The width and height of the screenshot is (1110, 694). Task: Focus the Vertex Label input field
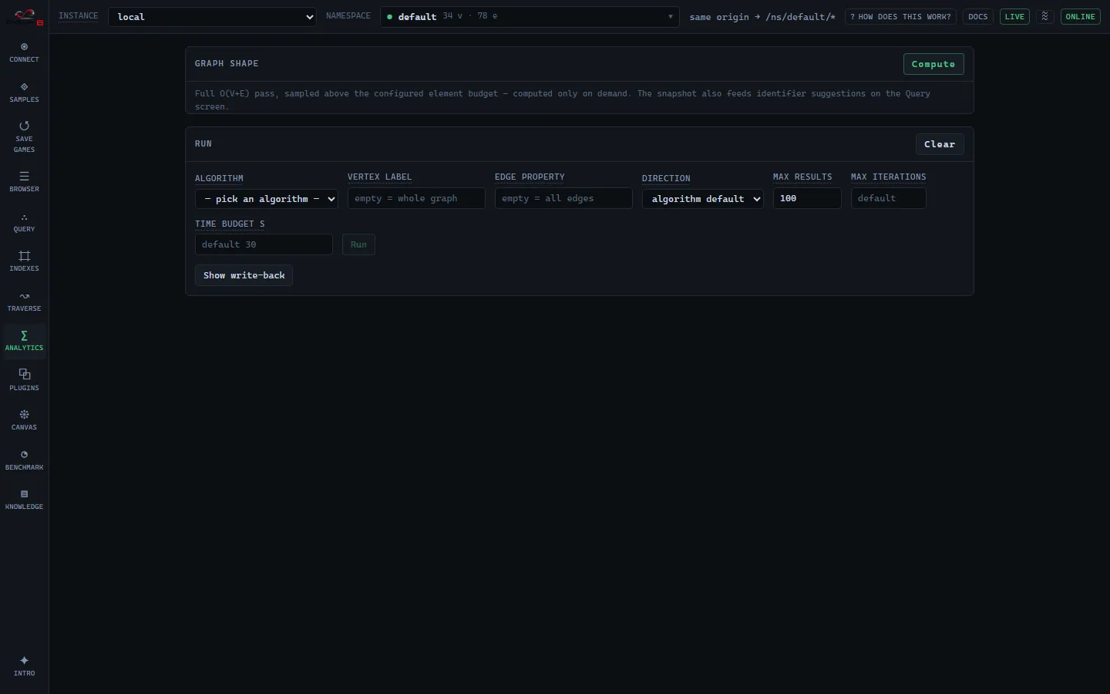(x=416, y=198)
